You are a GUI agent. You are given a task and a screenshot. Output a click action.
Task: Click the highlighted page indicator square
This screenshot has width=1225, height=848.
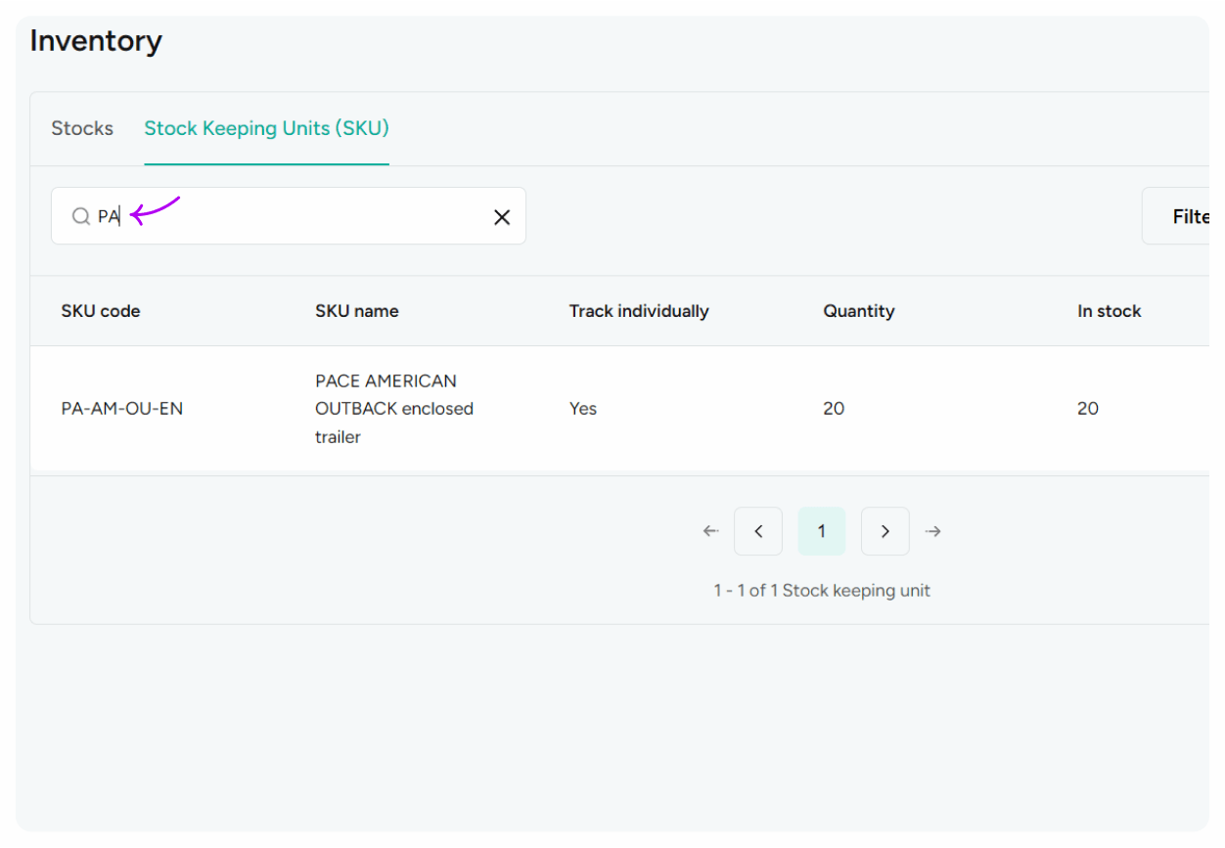[x=821, y=530]
